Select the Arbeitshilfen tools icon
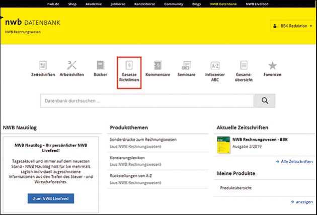This screenshot has height=215, width=317. [71, 66]
